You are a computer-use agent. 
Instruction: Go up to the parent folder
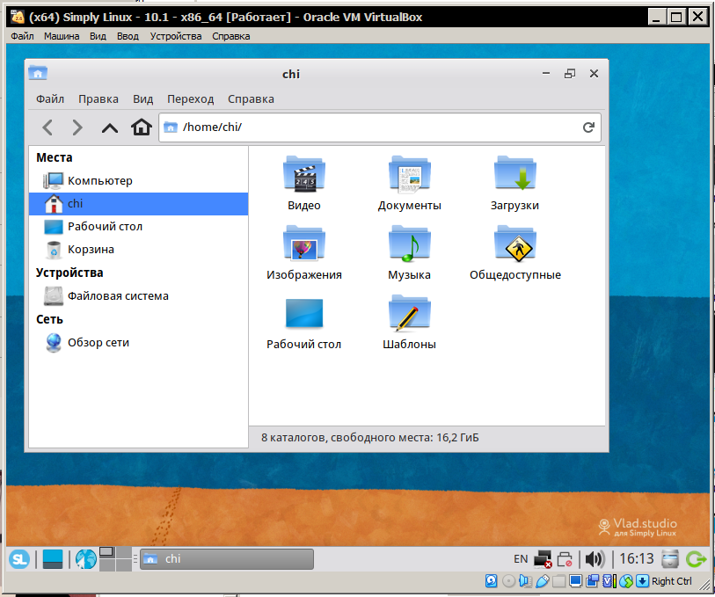109,127
